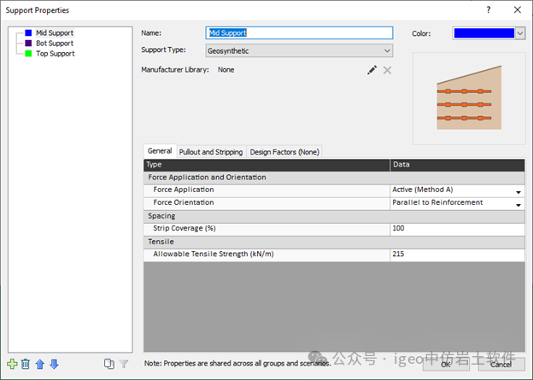Switch to Pullout and Stripping tab
This screenshot has height=380, width=533.
[x=211, y=152]
